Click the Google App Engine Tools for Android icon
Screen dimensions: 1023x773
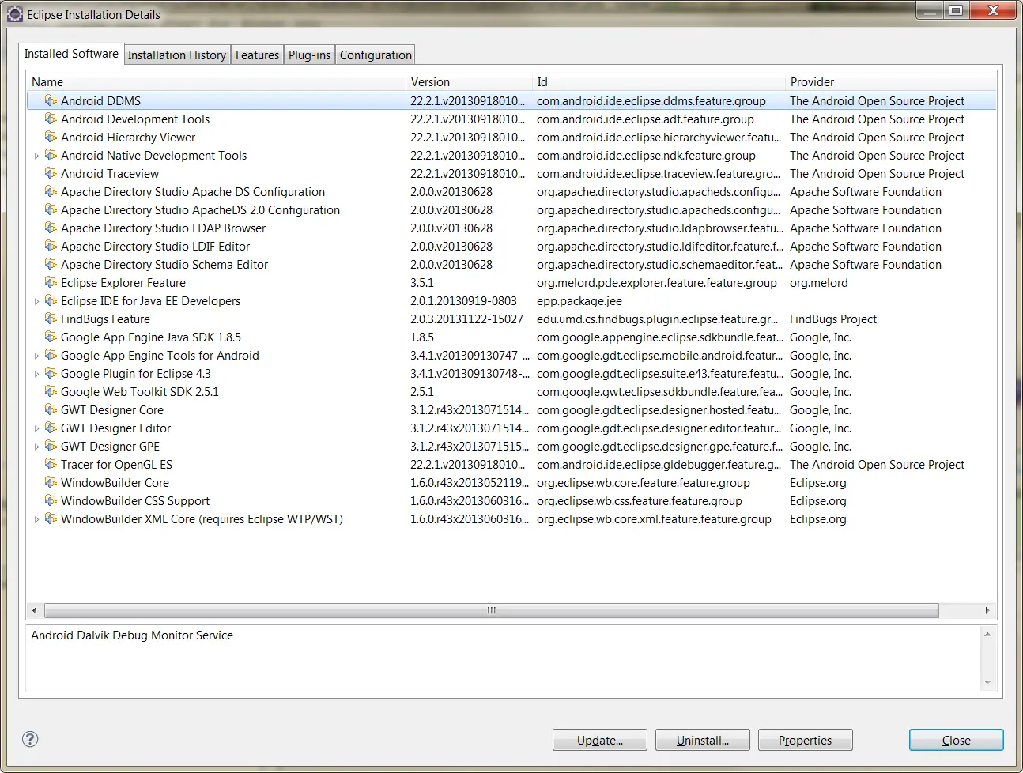(51, 355)
